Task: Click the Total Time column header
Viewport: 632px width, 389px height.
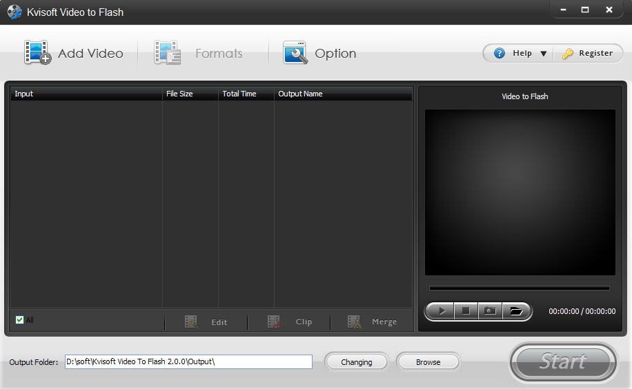Action: point(246,94)
